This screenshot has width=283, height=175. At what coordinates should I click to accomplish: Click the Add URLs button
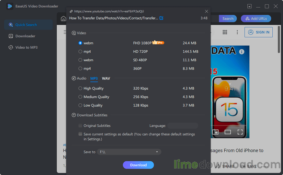coord(256,19)
